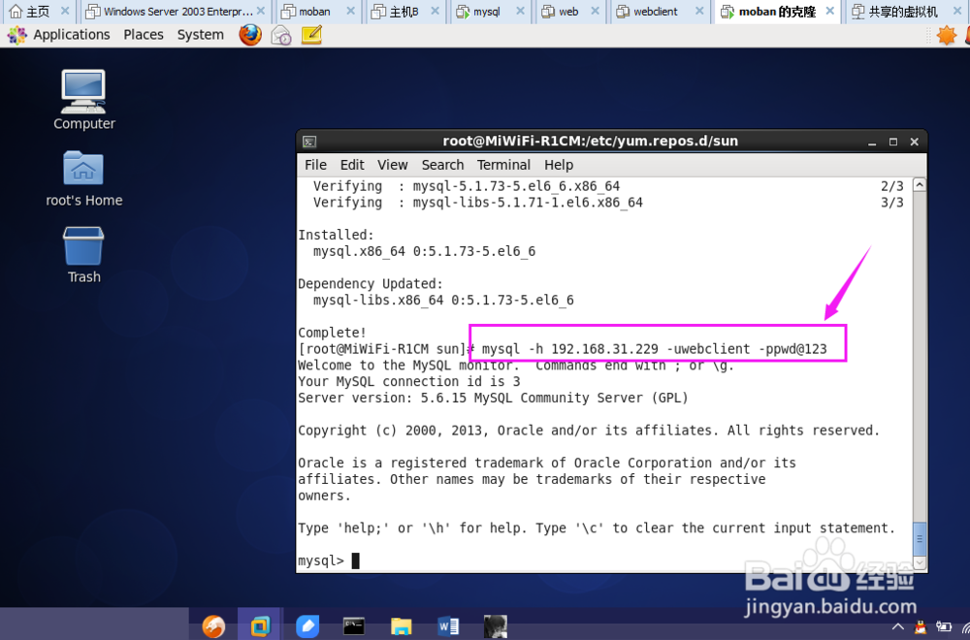Open the photo thumbnail taskbar app

coord(496,626)
